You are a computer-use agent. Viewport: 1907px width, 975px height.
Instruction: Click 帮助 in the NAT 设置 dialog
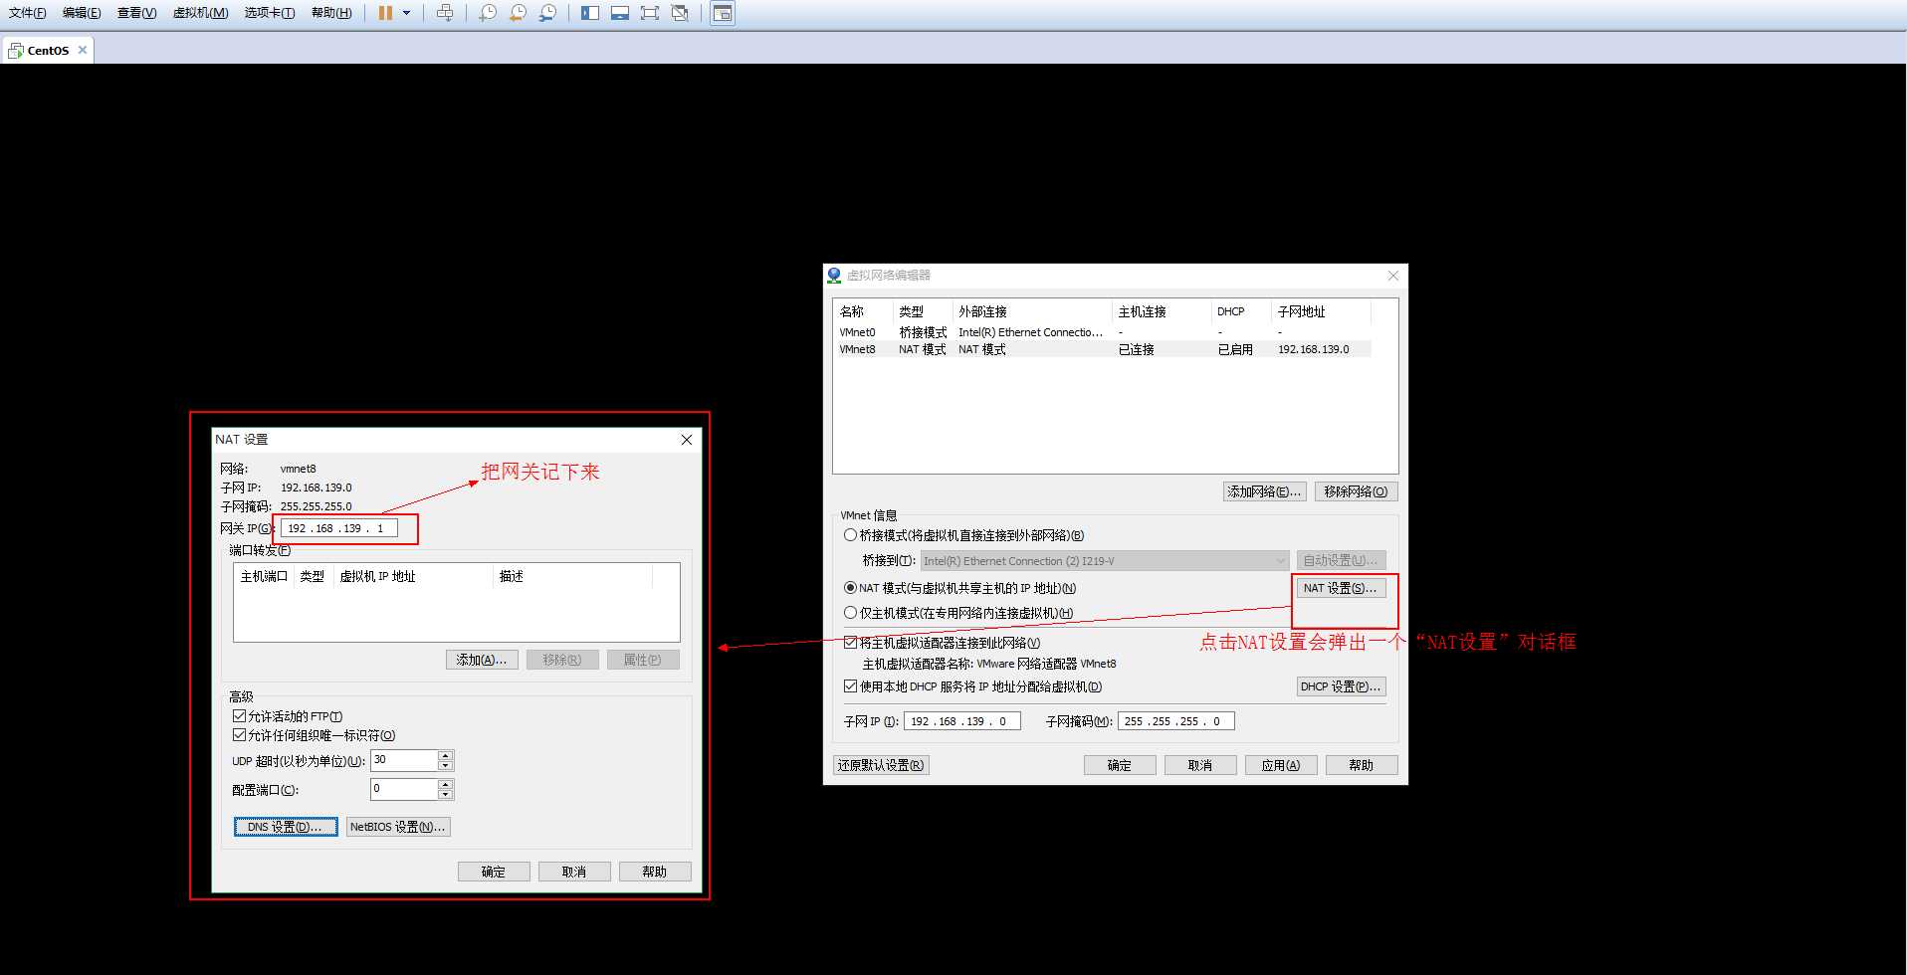pyautogui.click(x=655, y=872)
